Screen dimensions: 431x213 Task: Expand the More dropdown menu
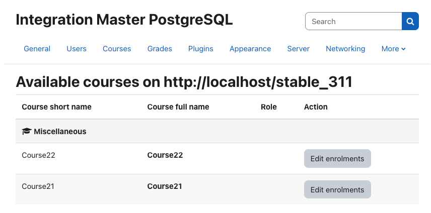pyautogui.click(x=393, y=49)
